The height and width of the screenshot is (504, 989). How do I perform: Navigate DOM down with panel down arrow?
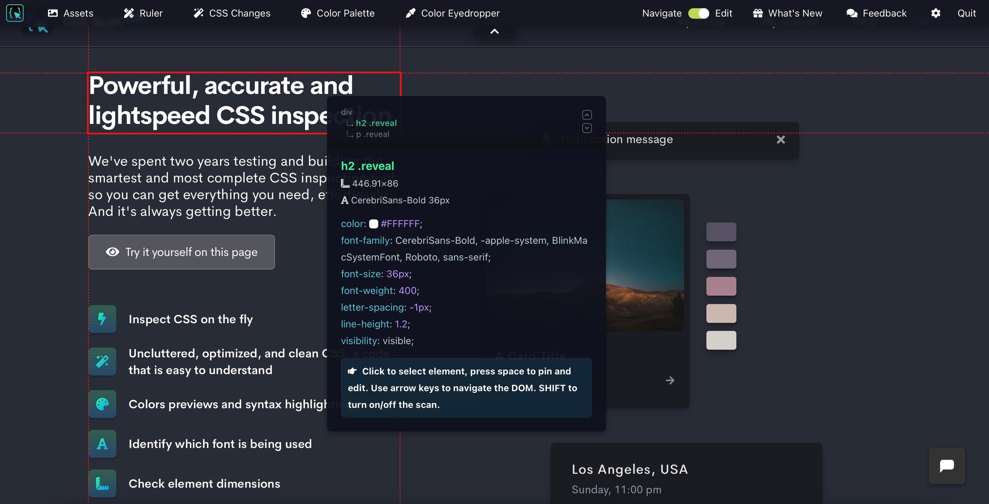point(587,128)
